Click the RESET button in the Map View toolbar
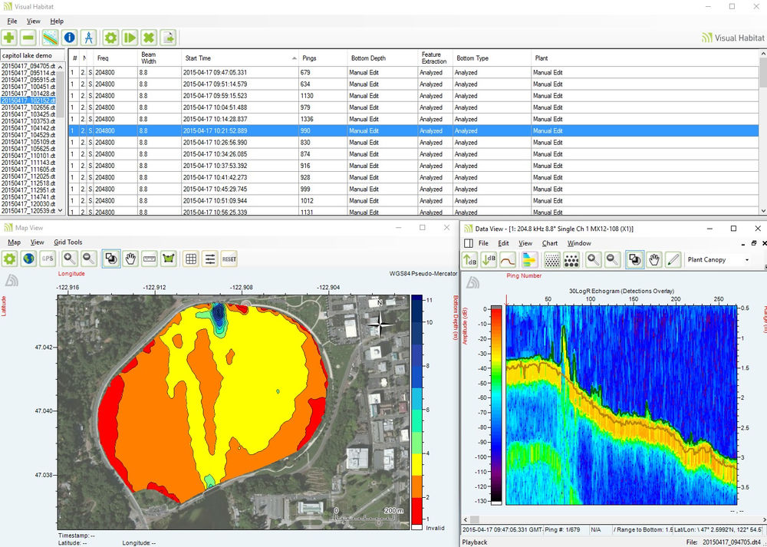Screen dimensions: 767x547 229,260
